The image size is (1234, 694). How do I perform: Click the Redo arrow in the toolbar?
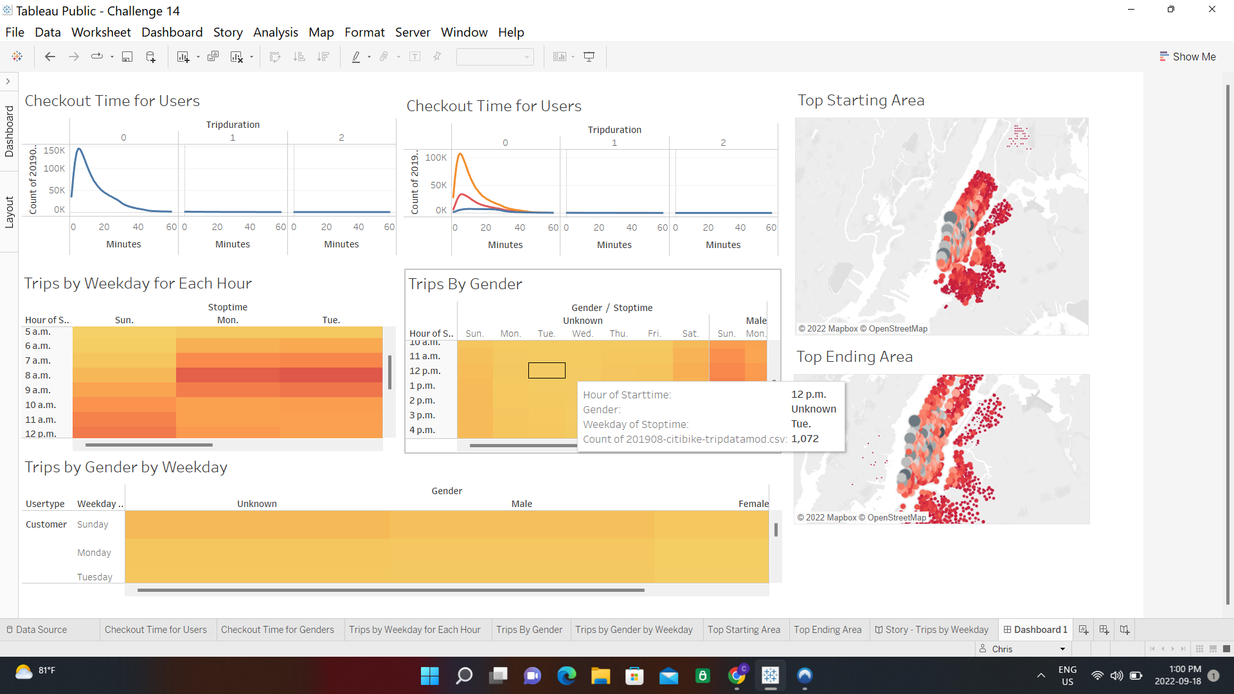pyautogui.click(x=73, y=57)
